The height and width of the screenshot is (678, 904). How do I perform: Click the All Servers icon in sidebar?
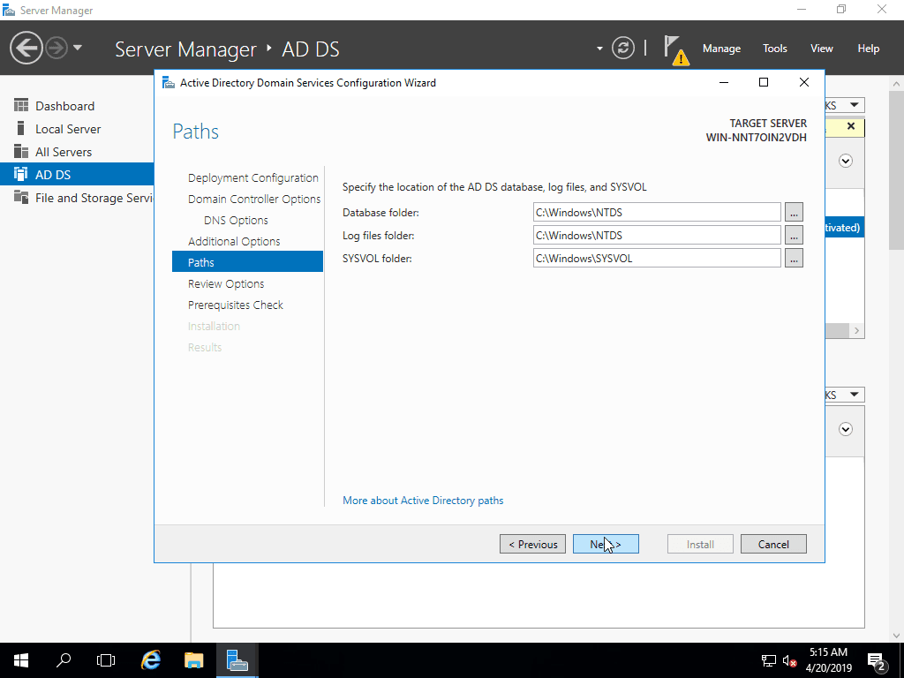pos(21,151)
